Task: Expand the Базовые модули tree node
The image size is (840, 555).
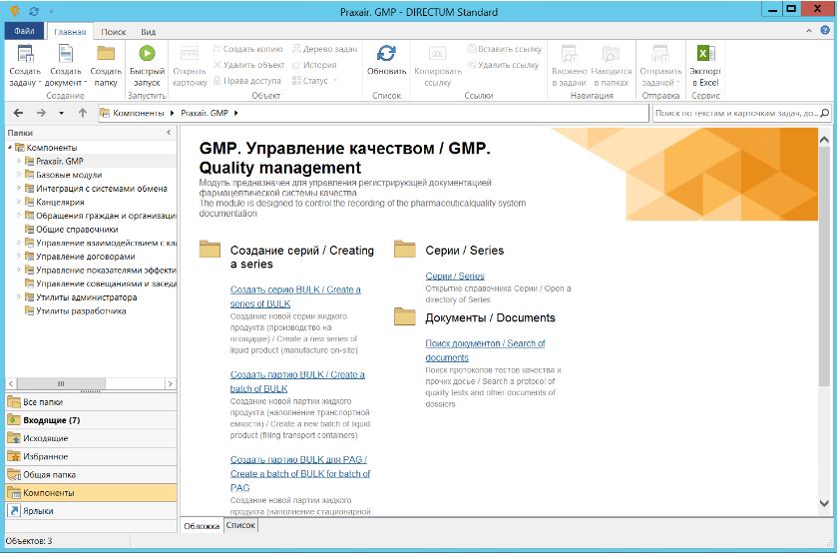Action: tap(19, 175)
